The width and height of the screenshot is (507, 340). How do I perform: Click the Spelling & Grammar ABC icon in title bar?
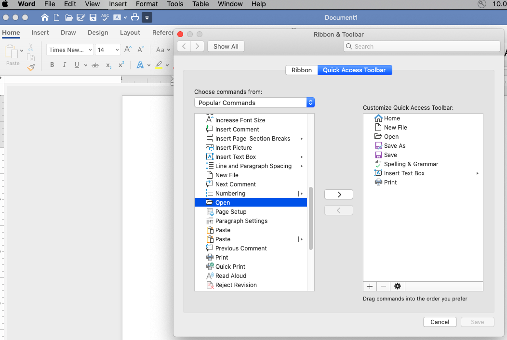(105, 17)
